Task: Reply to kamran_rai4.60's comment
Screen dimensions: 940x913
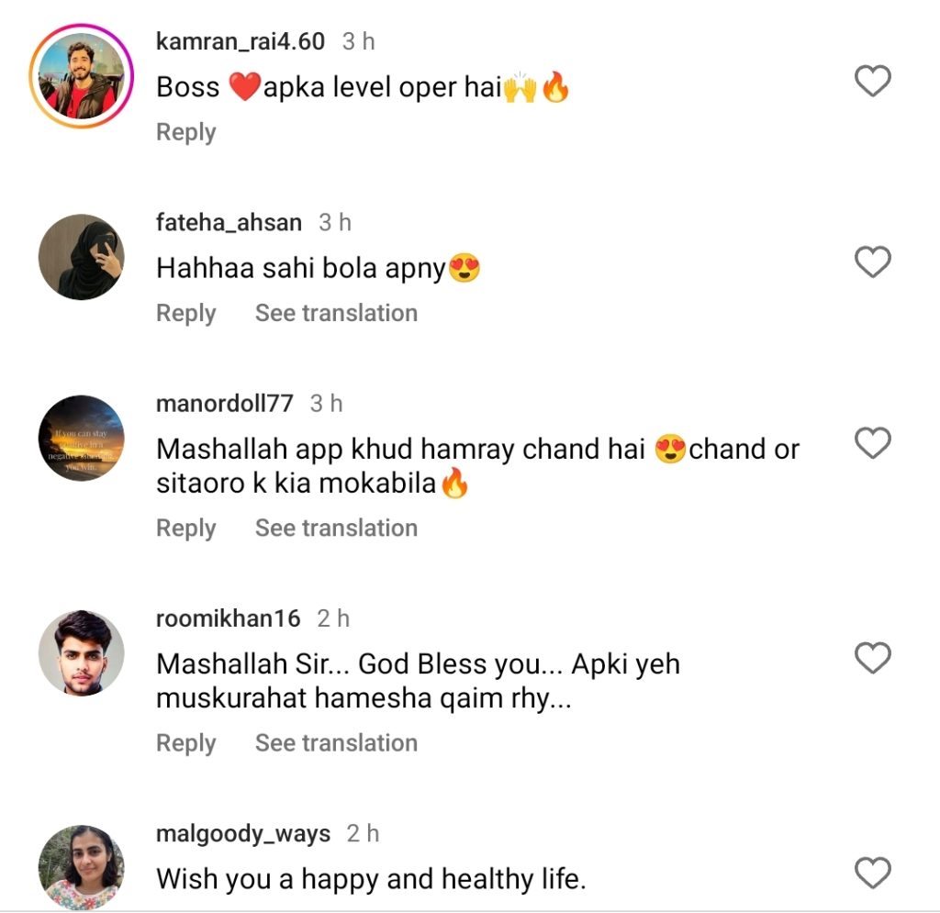Action: (185, 132)
